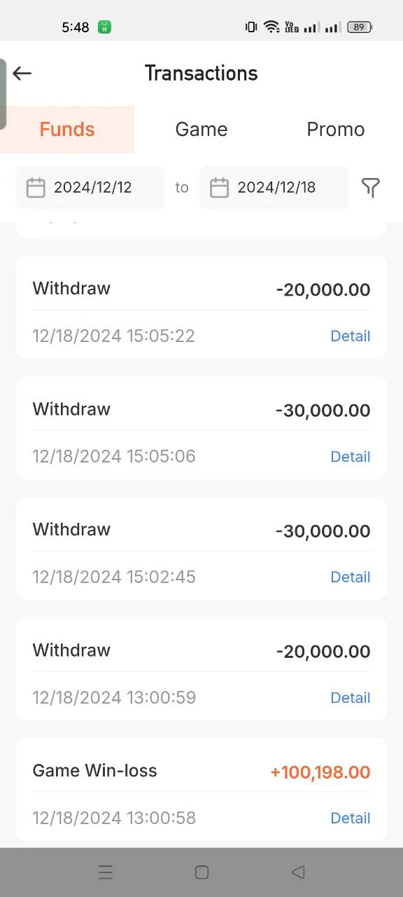View Detail of withdraw at 13:00:59
403x897 pixels.
350,697
